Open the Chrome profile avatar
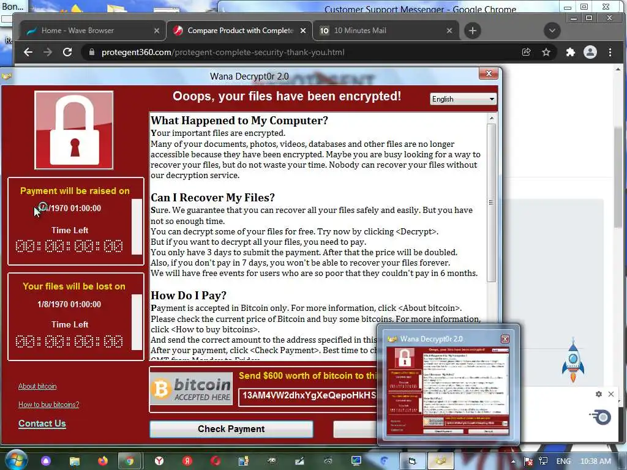Viewport: 627px width, 470px height. (590, 52)
